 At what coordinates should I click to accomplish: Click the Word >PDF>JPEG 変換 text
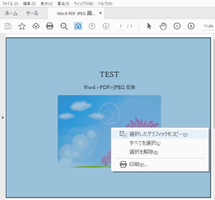(110, 87)
